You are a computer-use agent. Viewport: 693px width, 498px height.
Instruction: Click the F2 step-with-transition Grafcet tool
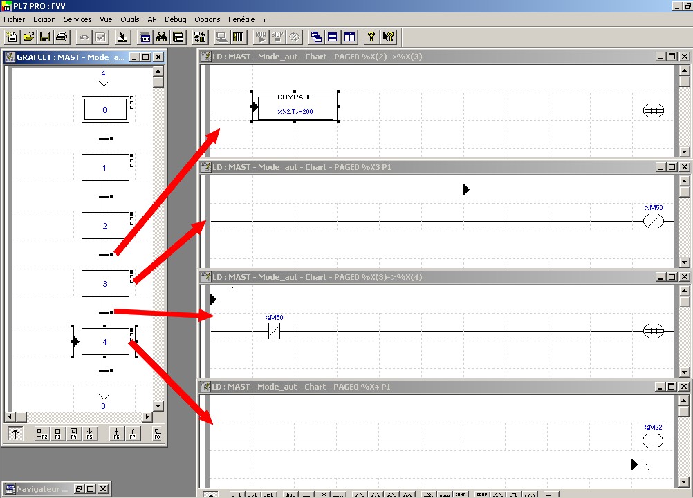tap(42, 434)
